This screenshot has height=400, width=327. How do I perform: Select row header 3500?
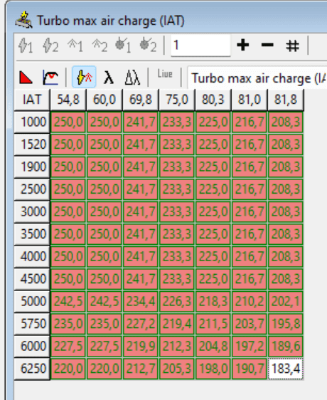[32, 234]
